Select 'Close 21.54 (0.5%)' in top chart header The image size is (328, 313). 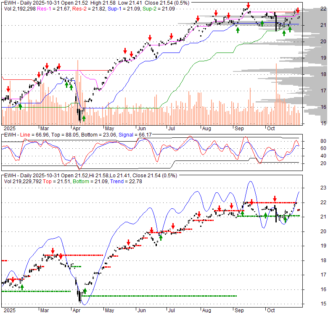click(167, 3)
